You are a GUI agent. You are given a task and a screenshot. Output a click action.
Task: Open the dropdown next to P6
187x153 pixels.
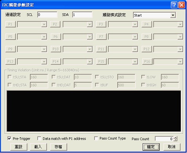pos(90,37)
